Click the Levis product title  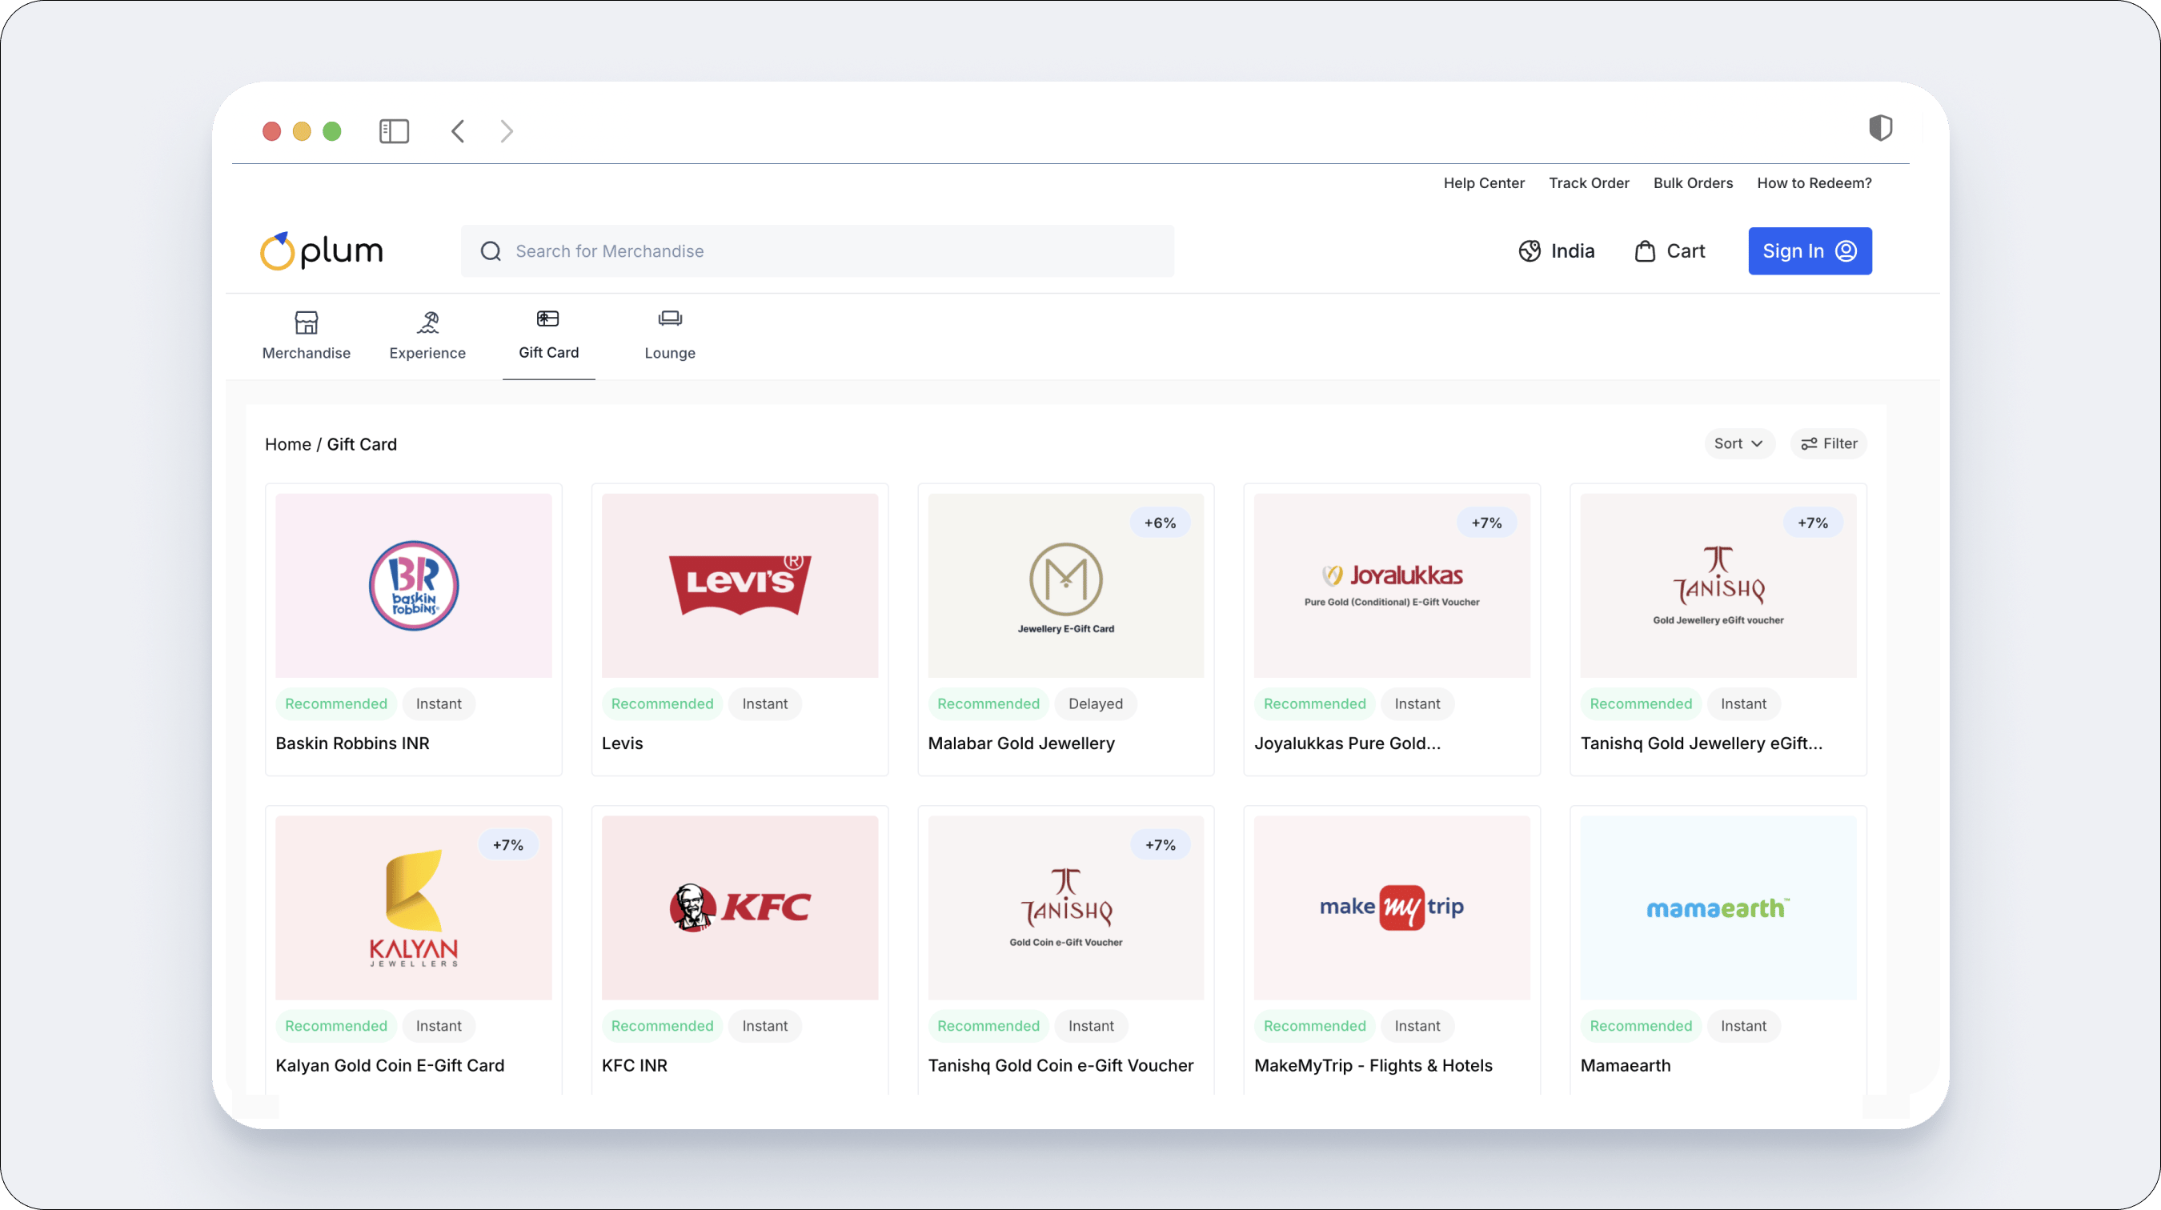(x=623, y=743)
